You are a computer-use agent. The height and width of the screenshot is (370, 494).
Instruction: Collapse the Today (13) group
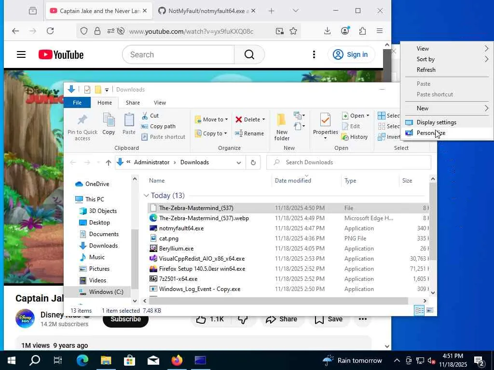pyautogui.click(x=146, y=196)
